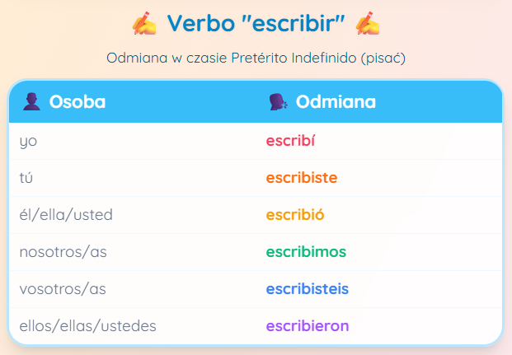Viewport: 512px width, 355px height.
Task: Click the writing hand emoji right of title
Action: 368,23
